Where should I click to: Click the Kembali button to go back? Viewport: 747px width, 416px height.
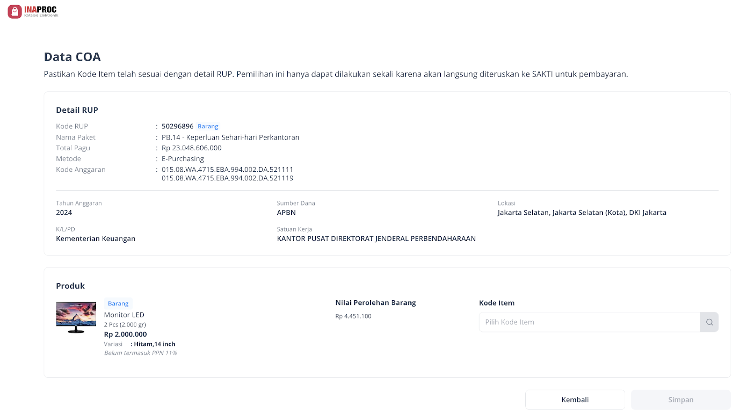575,399
